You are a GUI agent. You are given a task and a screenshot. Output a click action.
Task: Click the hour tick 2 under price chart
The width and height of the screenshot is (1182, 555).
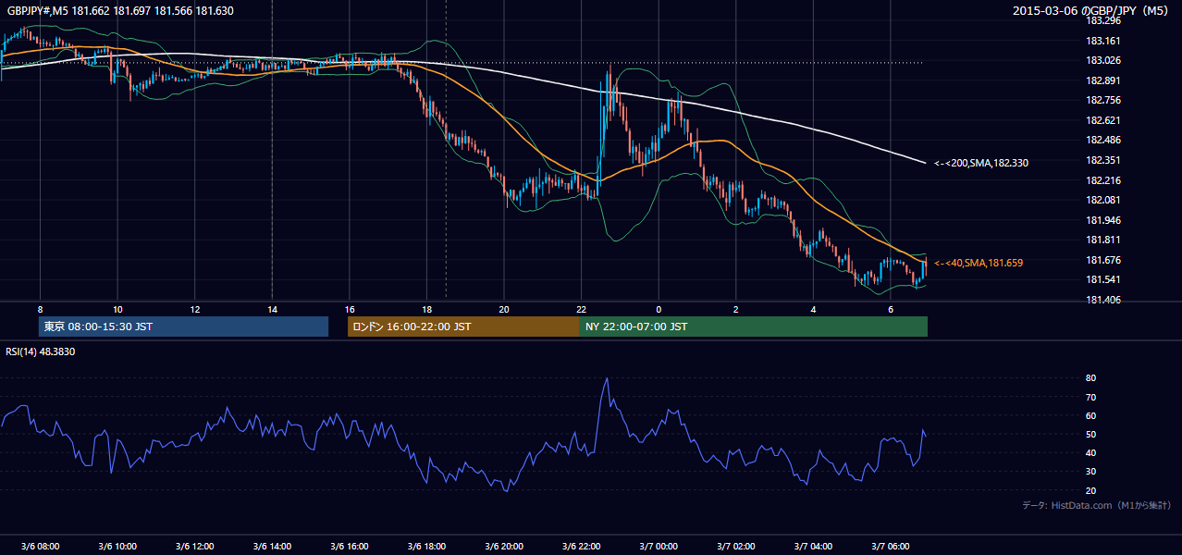[x=736, y=308]
